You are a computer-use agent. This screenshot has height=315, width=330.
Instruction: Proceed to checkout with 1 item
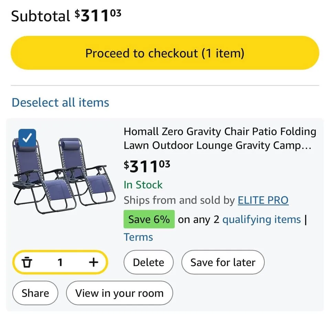coord(165,53)
